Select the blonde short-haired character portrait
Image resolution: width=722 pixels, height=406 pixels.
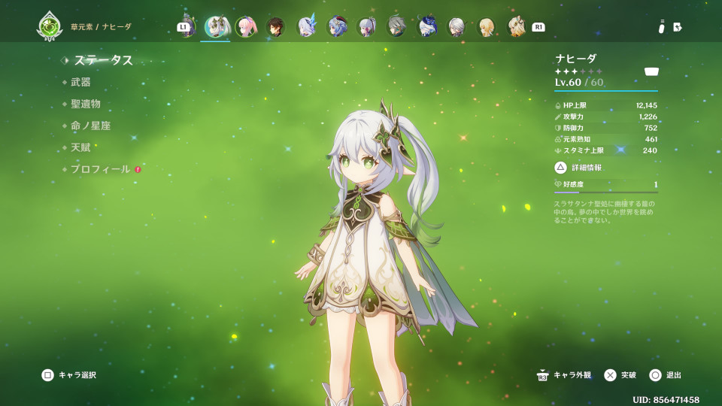(x=487, y=27)
